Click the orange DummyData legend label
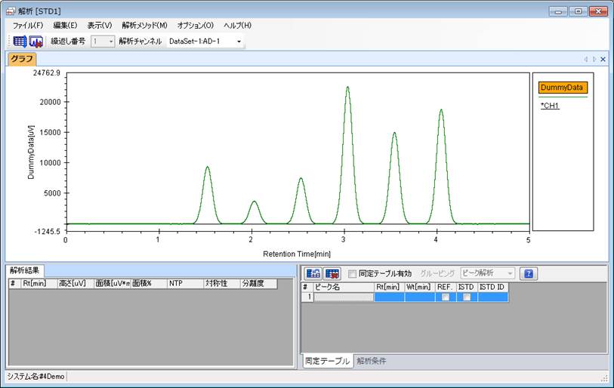This screenshot has height=388, width=614. tap(563, 88)
